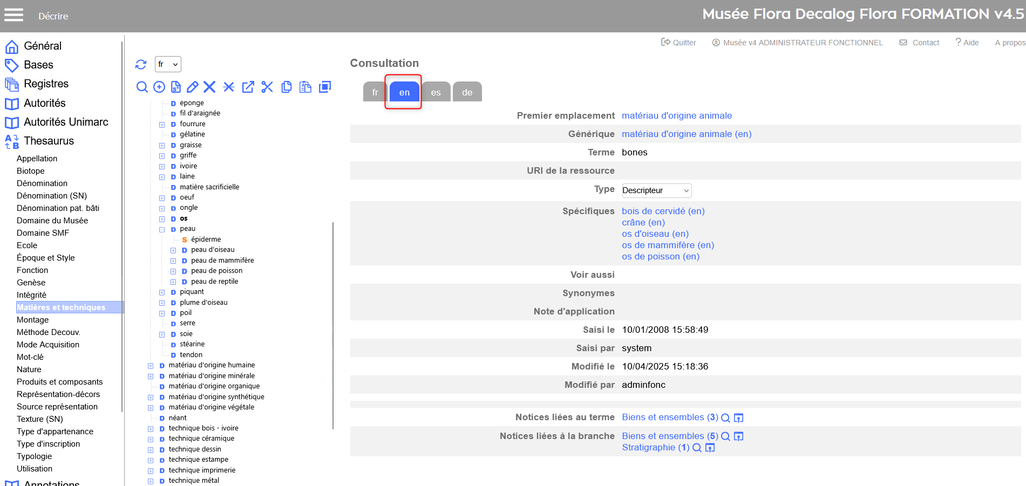Click the pencil edit term icon
Image resolution: width=1026 pixels, height=486 pixels.
pos(192,87)
